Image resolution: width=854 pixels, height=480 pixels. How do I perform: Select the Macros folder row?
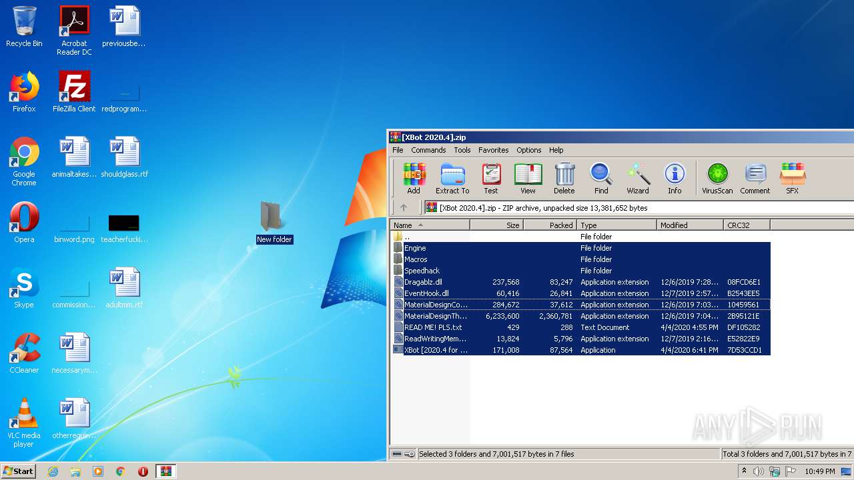click(x=580, y=259)
